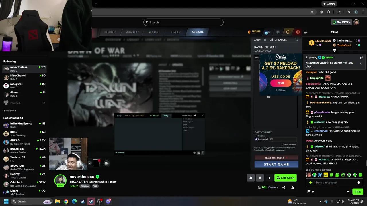Open Lobby chat tab dropdown arrow
Viewport: 367px width, 206px height.
pyautogui.click(x=170, y=116)
